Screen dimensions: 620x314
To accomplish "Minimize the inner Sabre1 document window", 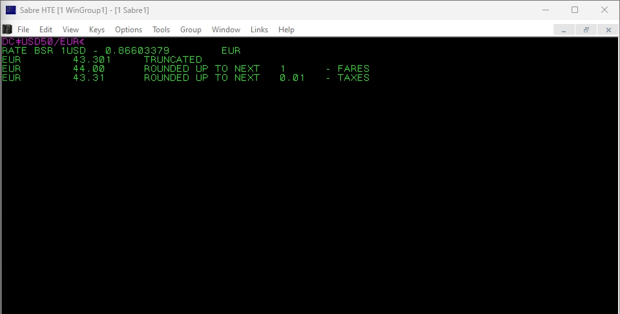I will [564, 30].
